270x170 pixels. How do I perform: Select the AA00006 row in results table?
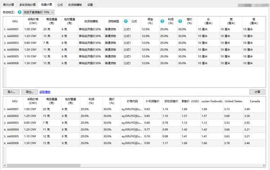134,143
